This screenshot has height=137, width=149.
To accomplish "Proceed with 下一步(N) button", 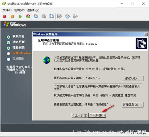I will (x=97, y=115).
